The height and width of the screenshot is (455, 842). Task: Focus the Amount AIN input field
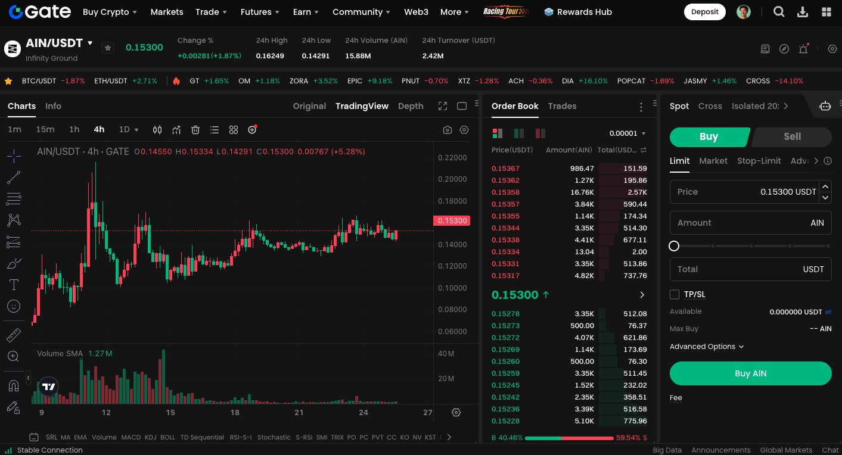[x=750, y=223]
